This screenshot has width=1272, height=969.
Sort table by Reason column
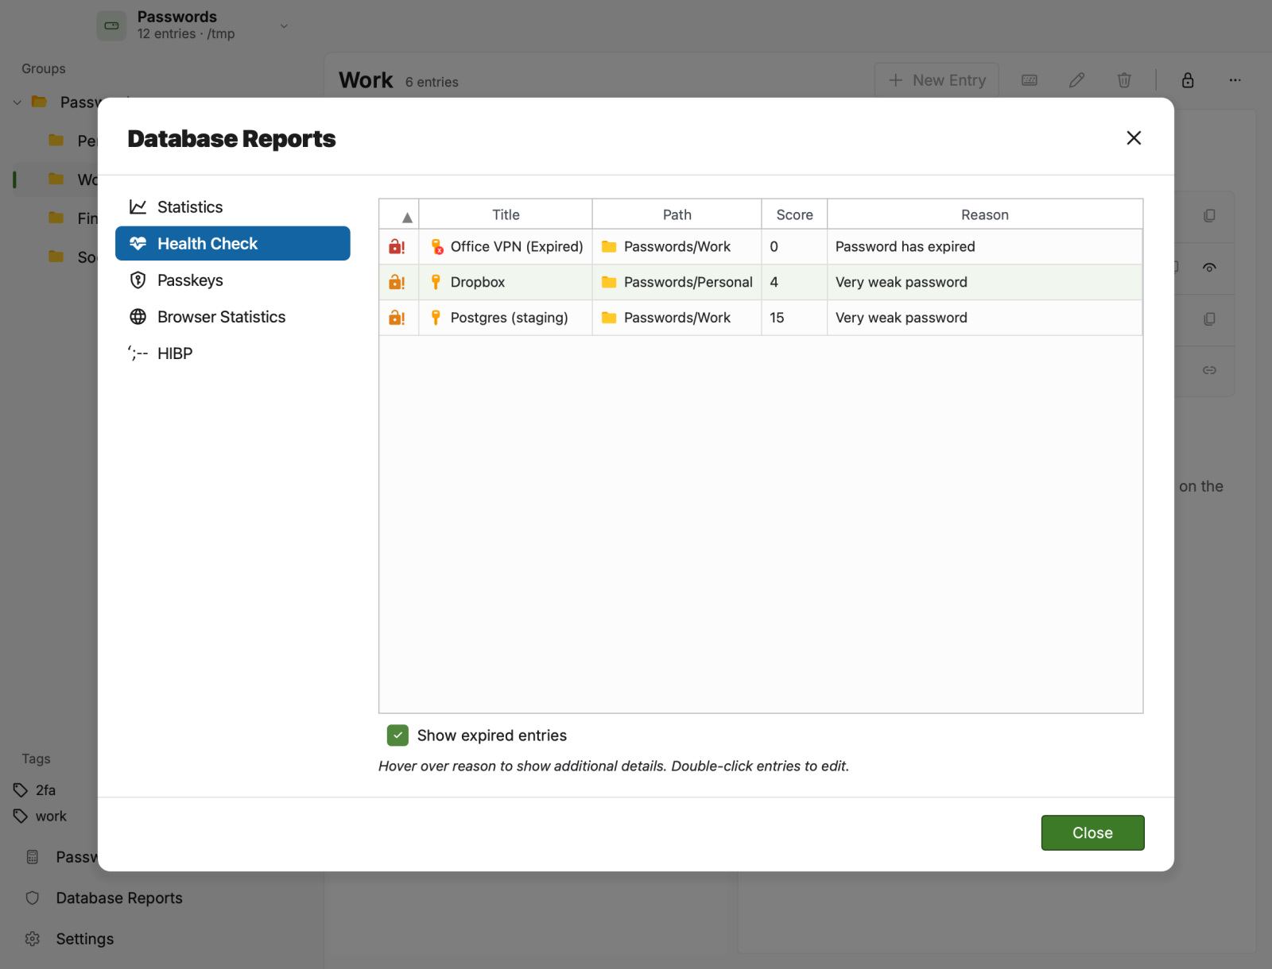coord(984,214)
